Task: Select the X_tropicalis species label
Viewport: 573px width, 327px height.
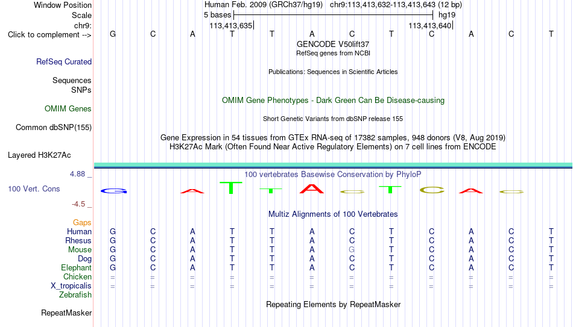Action: [x=71, y=286]
